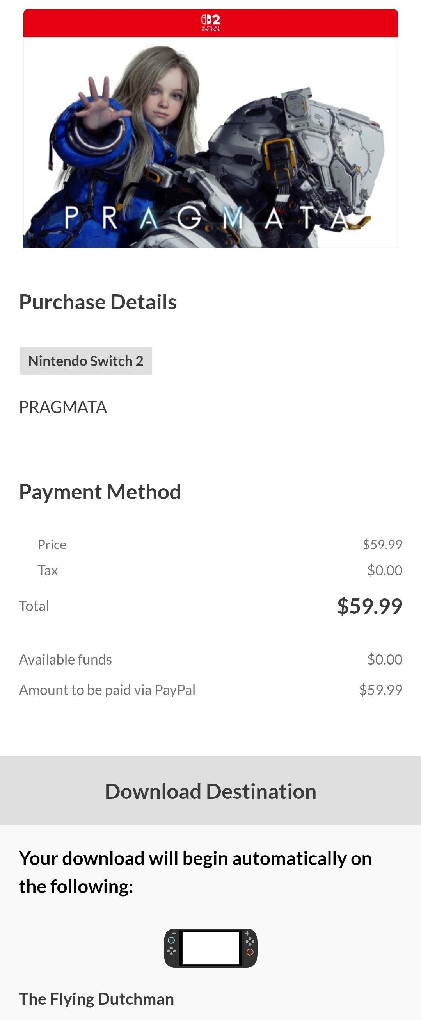Click the Purchase Details heading

(x=98, y=302)
